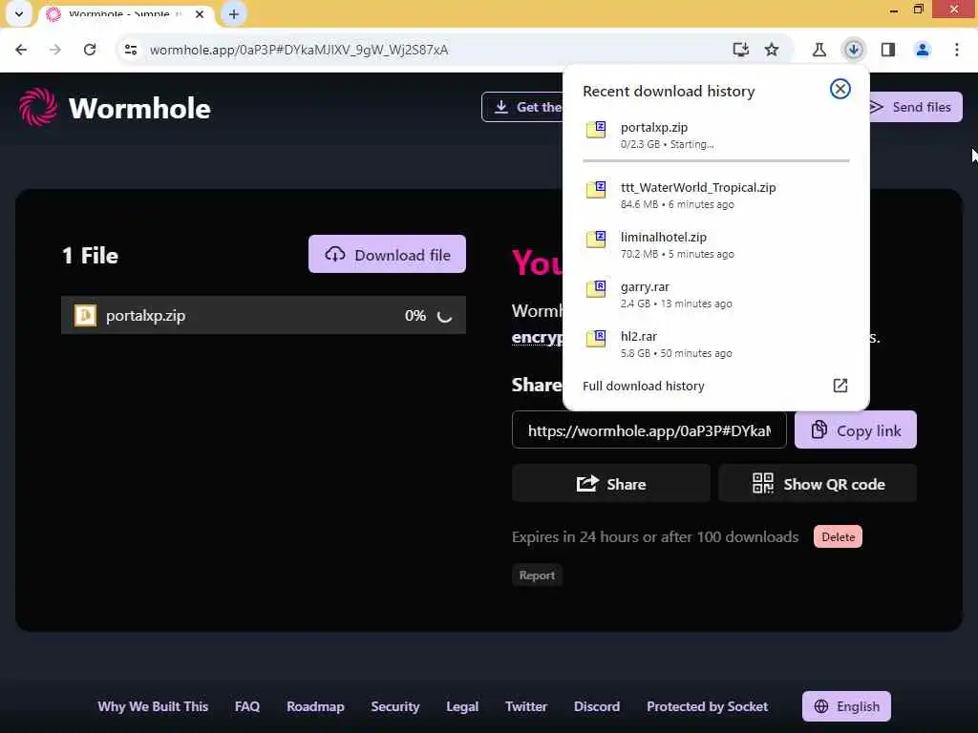Viewport: 978px width, 733px height.
Task: Click the portalxp.zip download progress bar
Action: tap(715, 160)
